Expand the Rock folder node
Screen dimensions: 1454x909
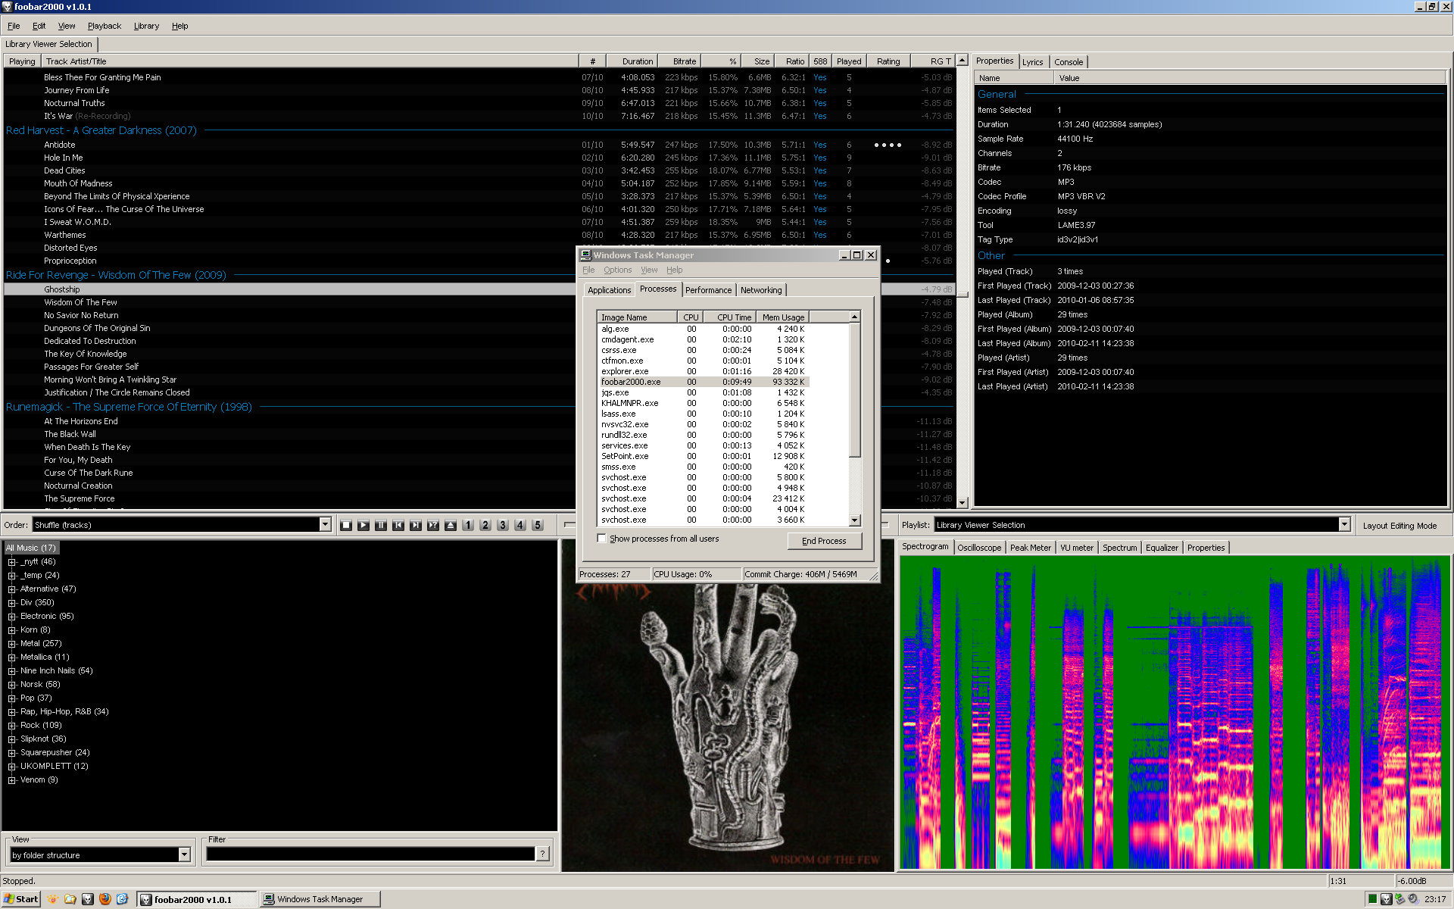click(12, 726)
